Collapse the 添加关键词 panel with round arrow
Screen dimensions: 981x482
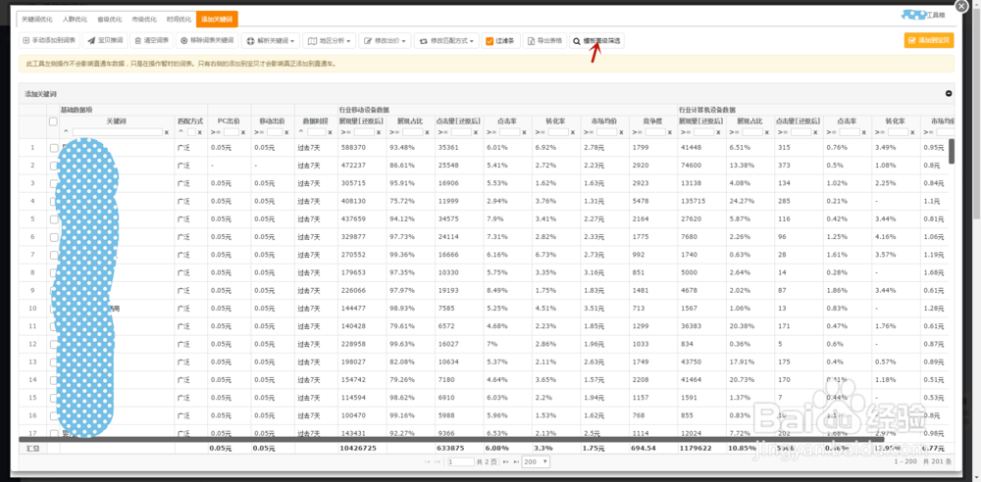click(x=949, y=93)
